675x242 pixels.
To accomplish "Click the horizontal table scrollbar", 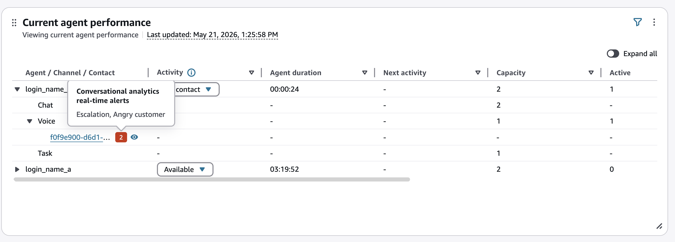I will [212, 179].
